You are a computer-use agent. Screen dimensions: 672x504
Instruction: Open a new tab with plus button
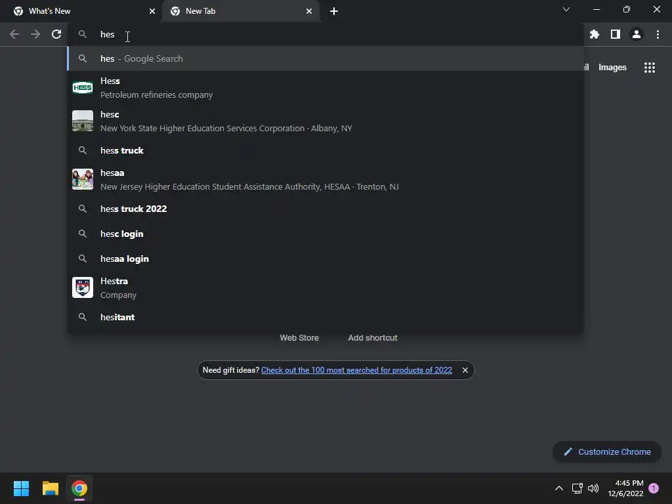pyautogui.click(x=334, y=11)
